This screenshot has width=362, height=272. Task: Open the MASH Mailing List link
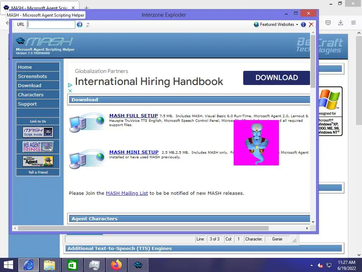127,193
